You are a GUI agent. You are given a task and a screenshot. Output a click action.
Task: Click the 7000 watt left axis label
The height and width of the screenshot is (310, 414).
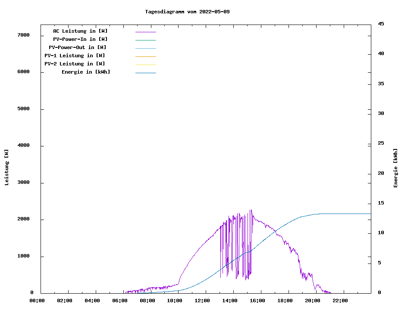24,35
